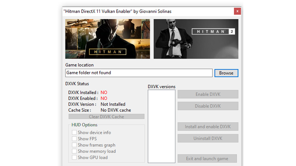Click the Enable DXVK button
This screenshot has height=166, width=296.
[208, 94]
